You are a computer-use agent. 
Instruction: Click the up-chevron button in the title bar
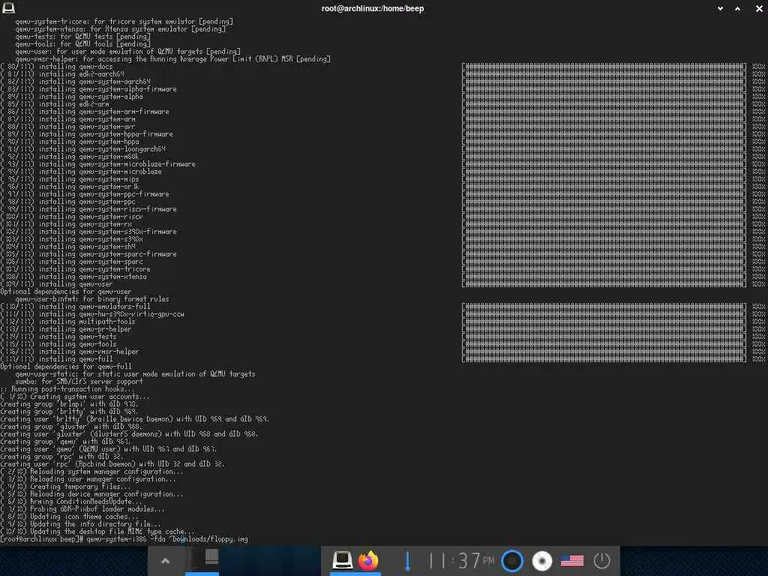(738, 8)
